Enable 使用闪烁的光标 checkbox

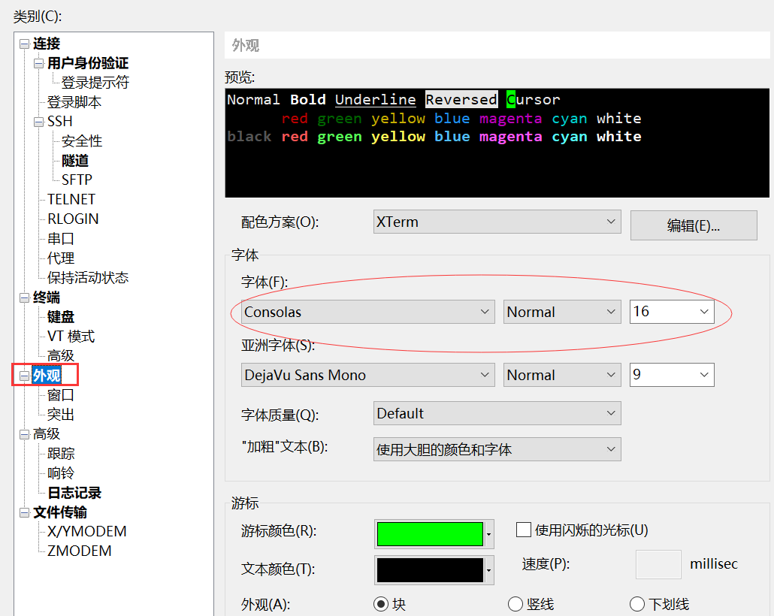pyautogui.click(x=523, y=530)
